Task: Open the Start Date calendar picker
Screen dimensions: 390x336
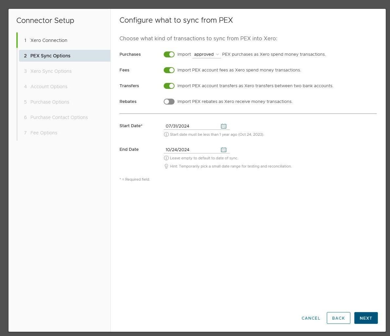Action: click(224, 126)
